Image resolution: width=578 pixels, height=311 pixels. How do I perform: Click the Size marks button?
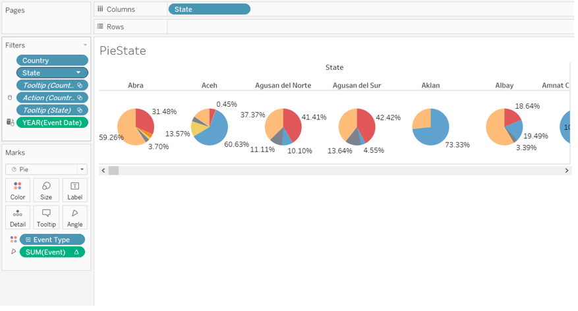coord(46,190)
